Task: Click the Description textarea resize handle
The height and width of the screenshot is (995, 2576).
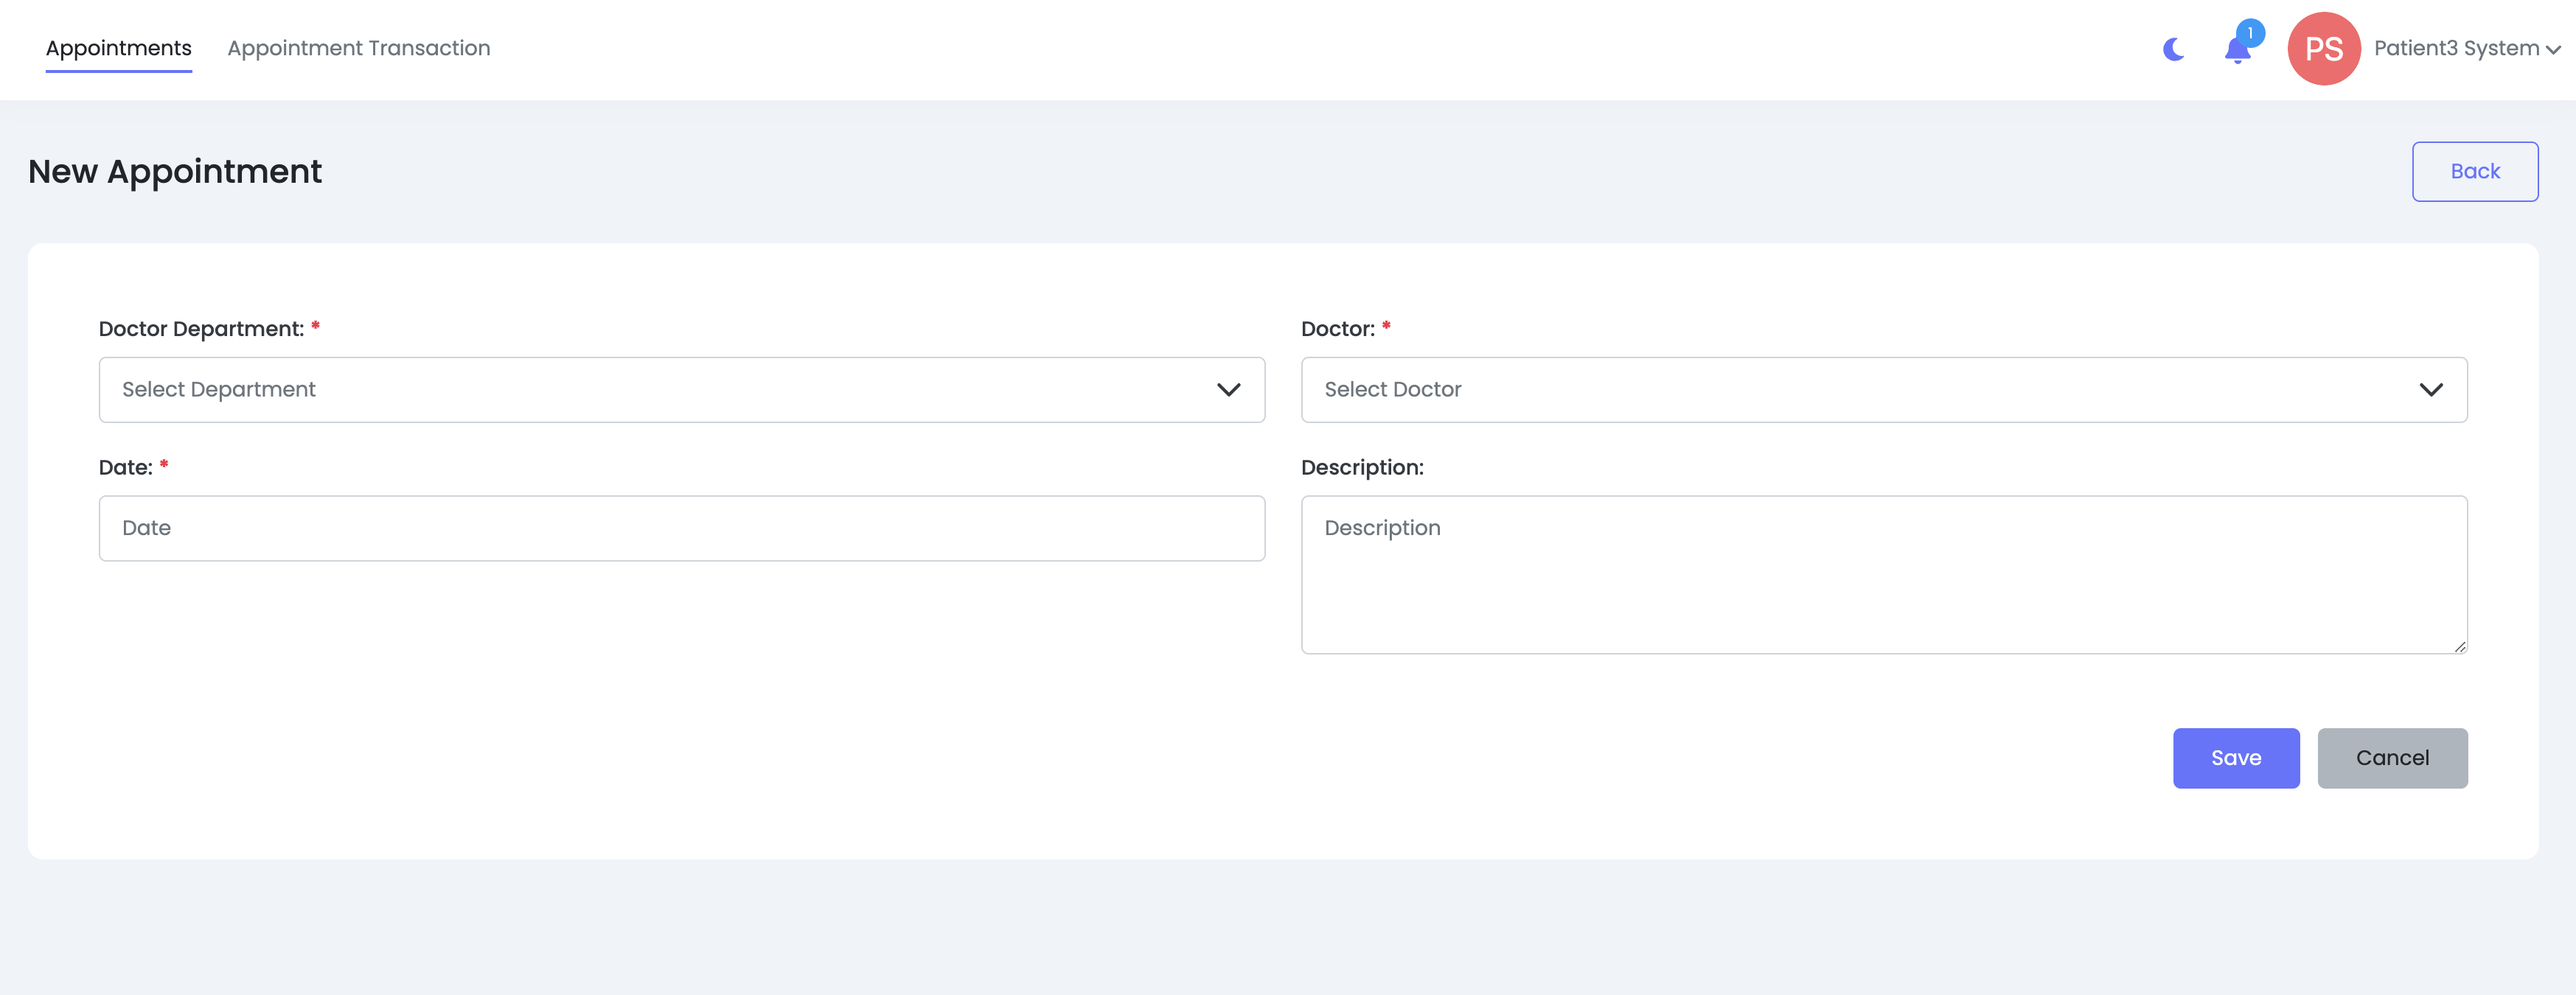Action: pyautogui.click(x=2459, y=646)
